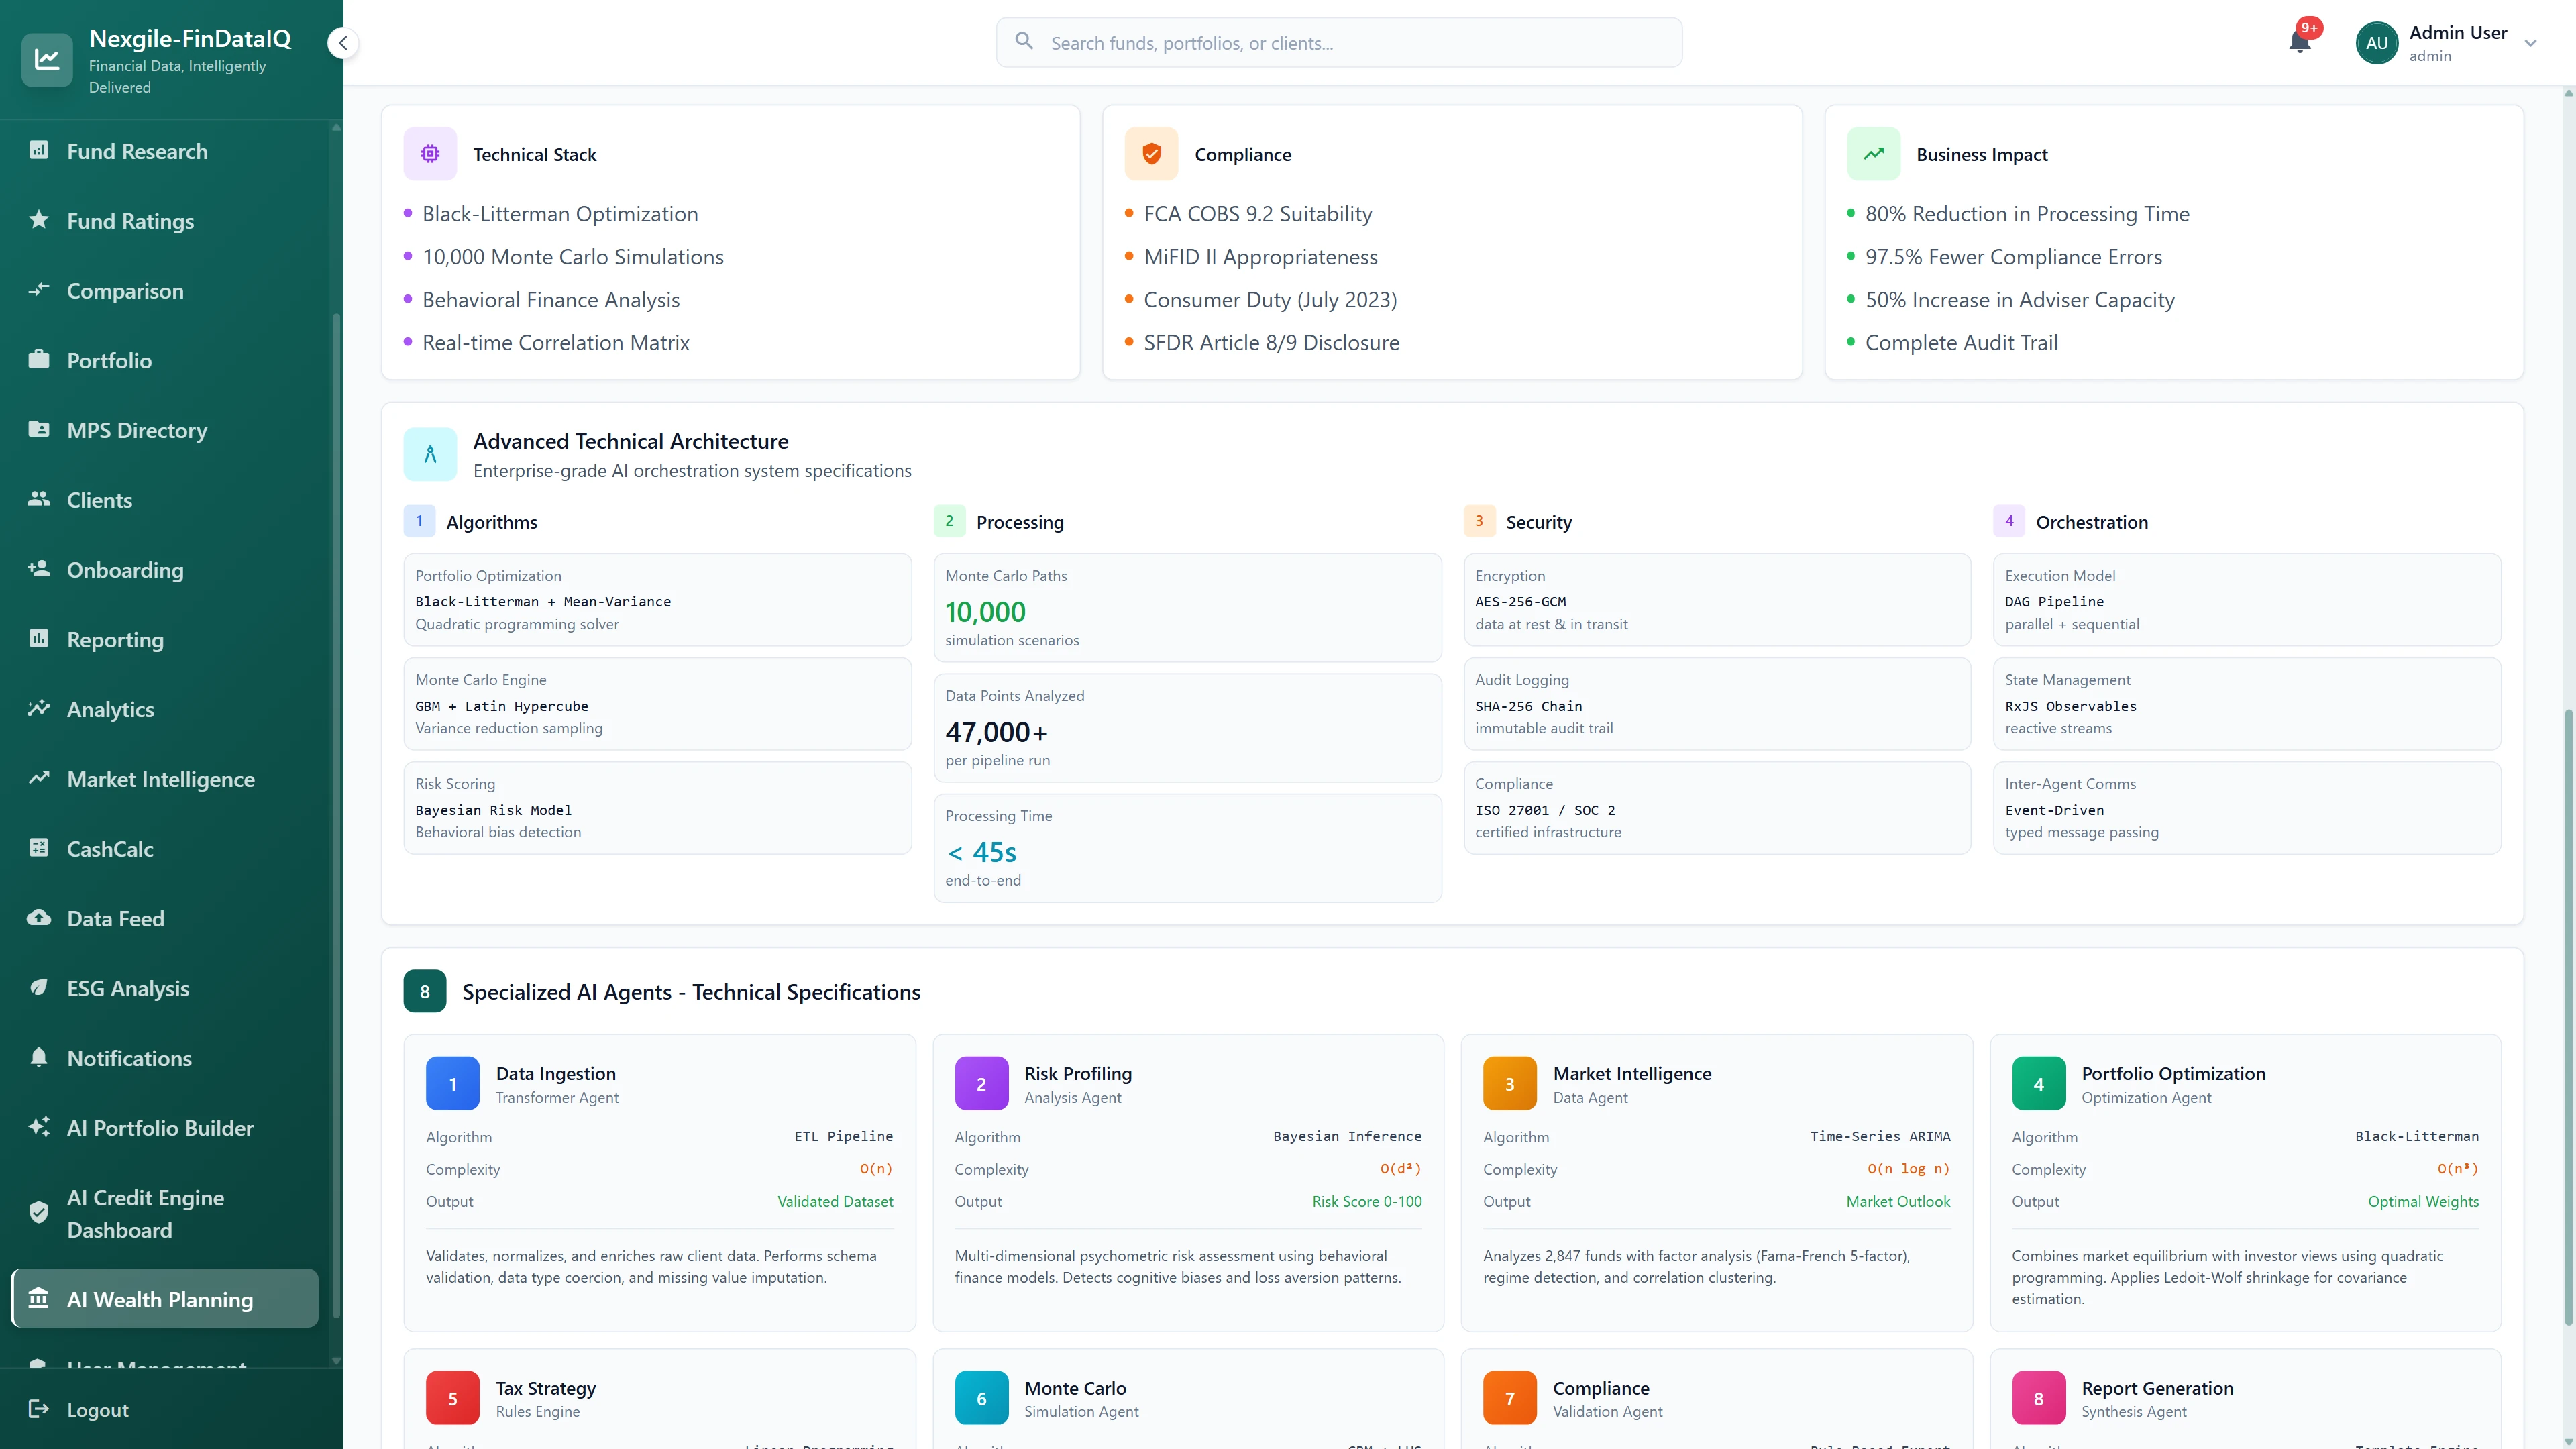Image resolution: width=2576 pixels, height=1449 pixels.
Task: Collapse the sidebar with chevron button
Action: click(343, 43)
